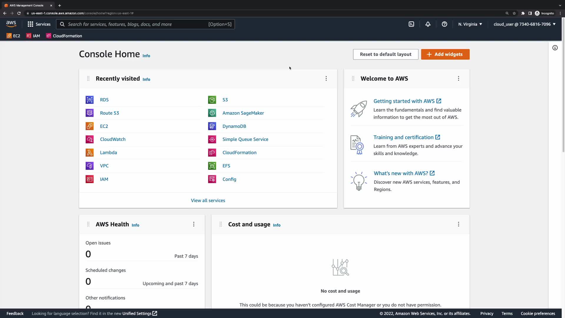Click the Route 53 service icon
The width and height of the screenshot is (565, 318).
click(89, 113)
